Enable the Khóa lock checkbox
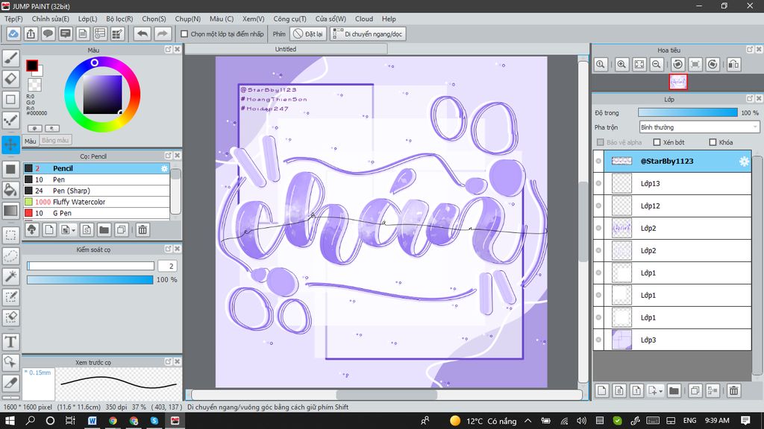The width and height of the screenshot is (764, 429). point(713,142)
